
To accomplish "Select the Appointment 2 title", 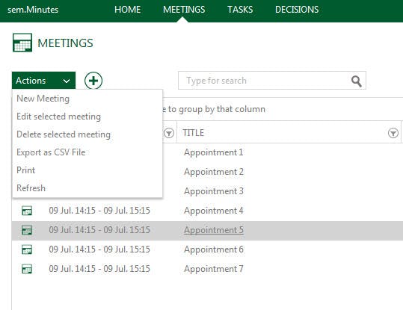I will coord(214,172).
